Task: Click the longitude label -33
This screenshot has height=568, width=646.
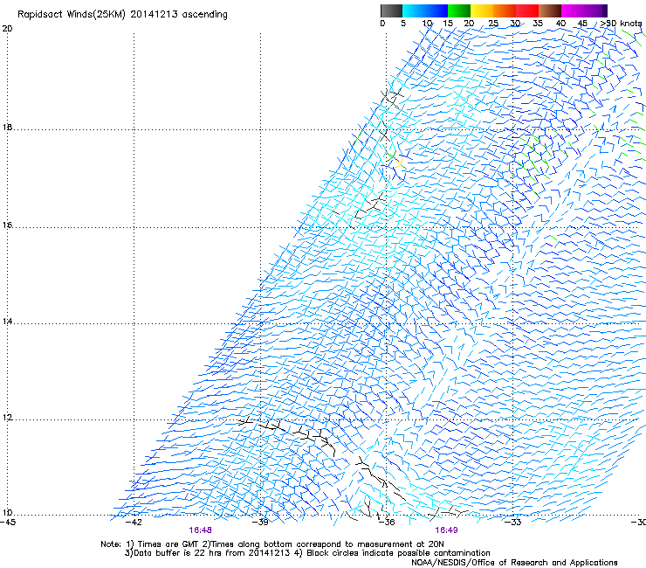Action: tap(513, 523)
